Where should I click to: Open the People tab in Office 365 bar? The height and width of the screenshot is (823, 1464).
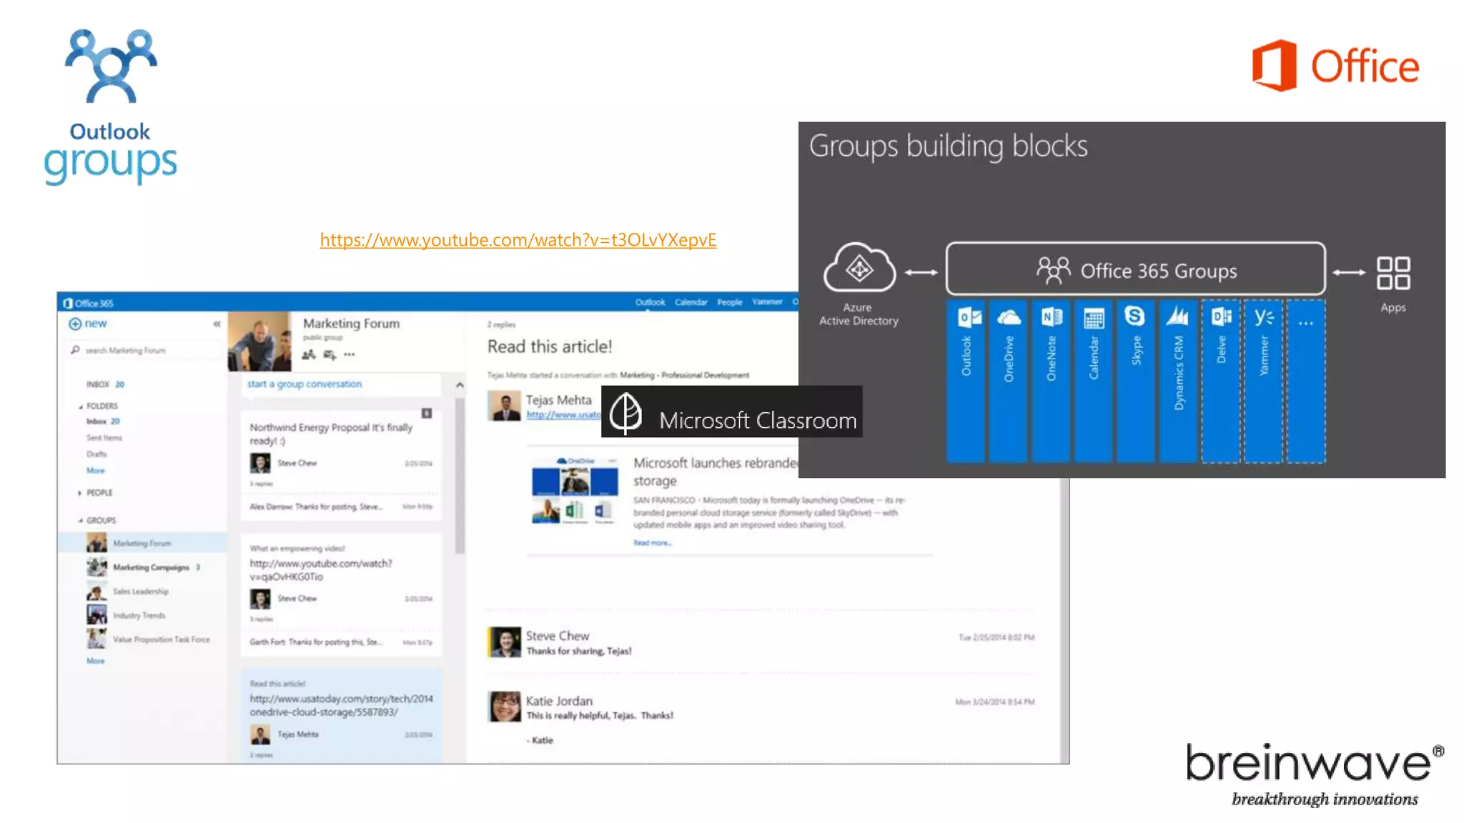tap(729, 302)
